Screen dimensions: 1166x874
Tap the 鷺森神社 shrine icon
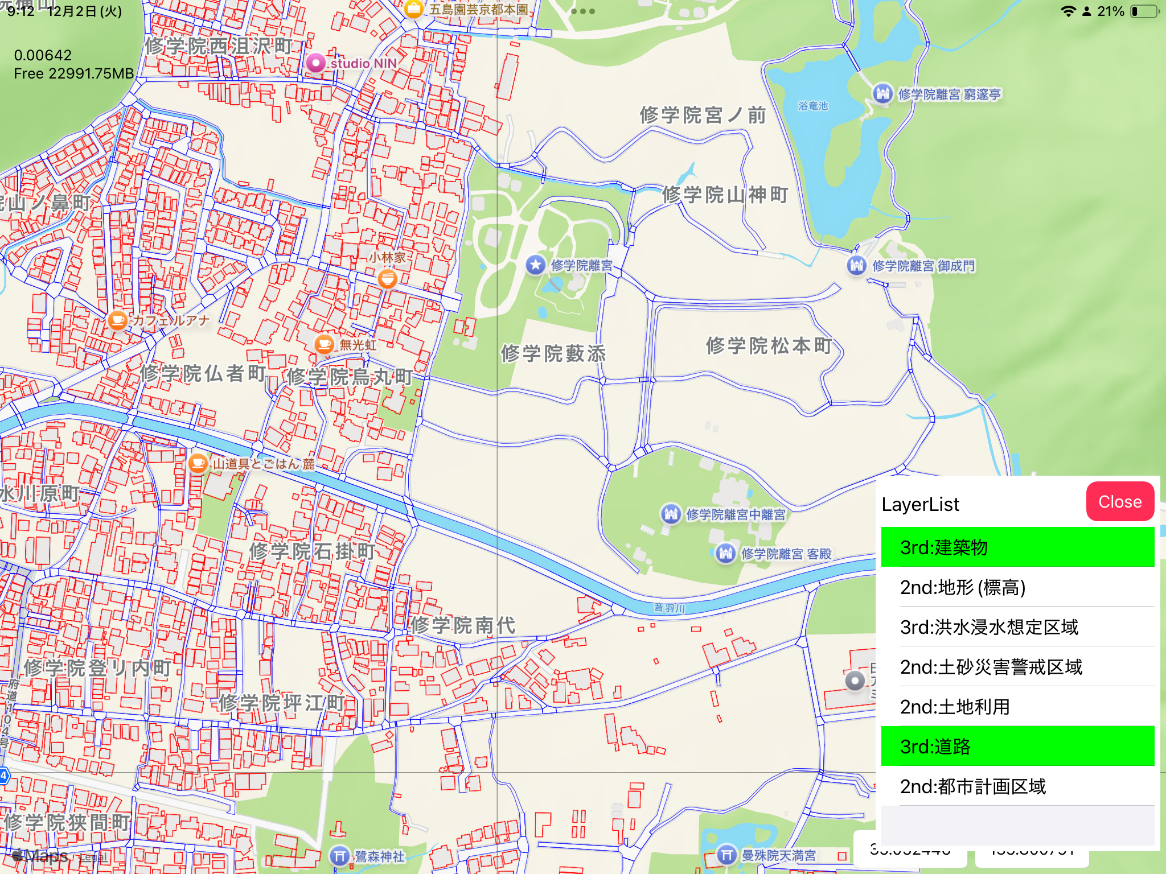click(x=339, y=856)
